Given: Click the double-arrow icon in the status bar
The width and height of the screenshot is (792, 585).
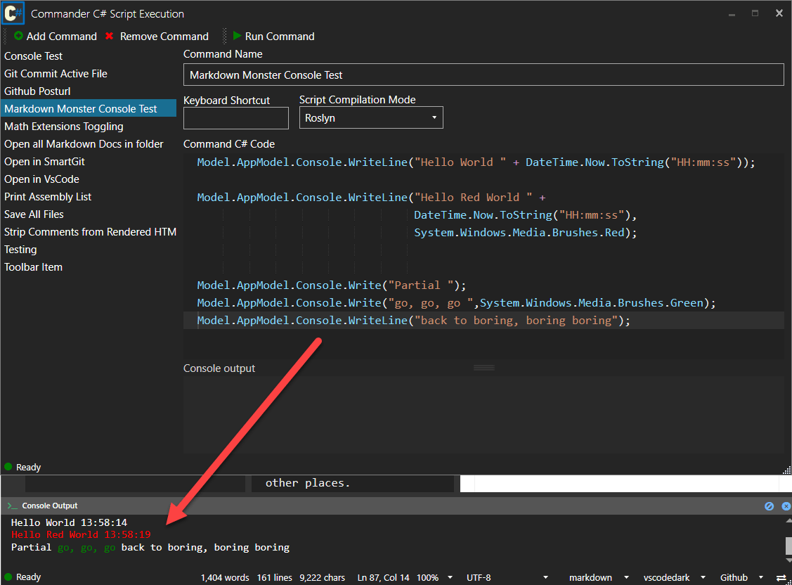Looking at the screenshot, I should click(x=781, y=577).
